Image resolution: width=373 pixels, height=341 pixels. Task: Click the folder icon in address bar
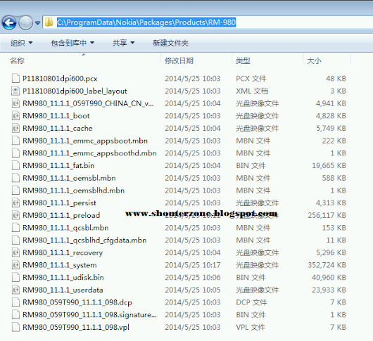[49, 22]
